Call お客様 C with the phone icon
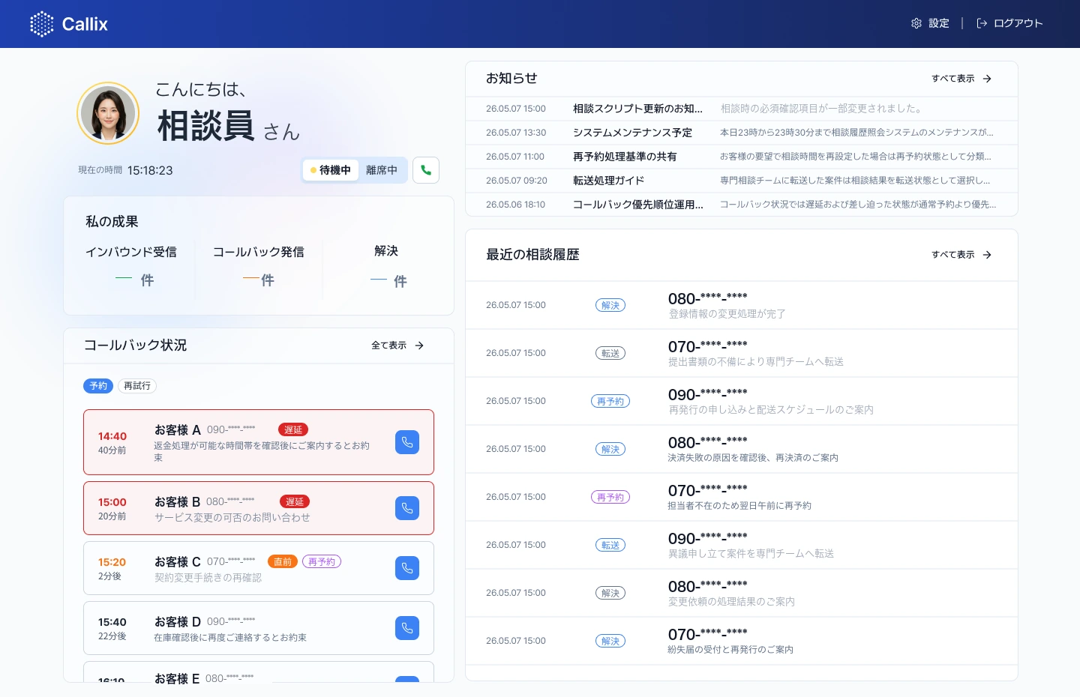Image resolution: width=1080 pixels, height=697 pixels. click(x=407, y=568)
